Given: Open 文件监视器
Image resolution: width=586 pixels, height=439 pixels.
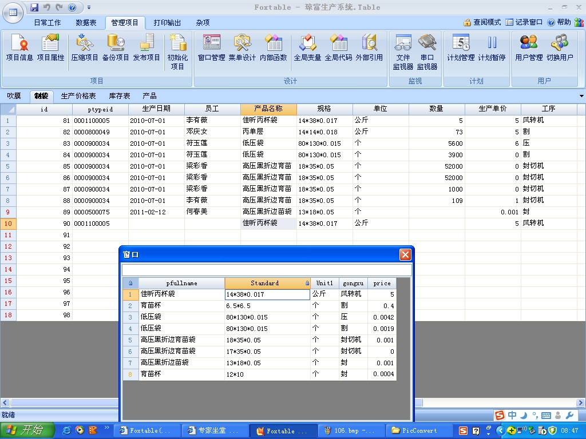Looking at the screenshot, I should coord(403,52).
